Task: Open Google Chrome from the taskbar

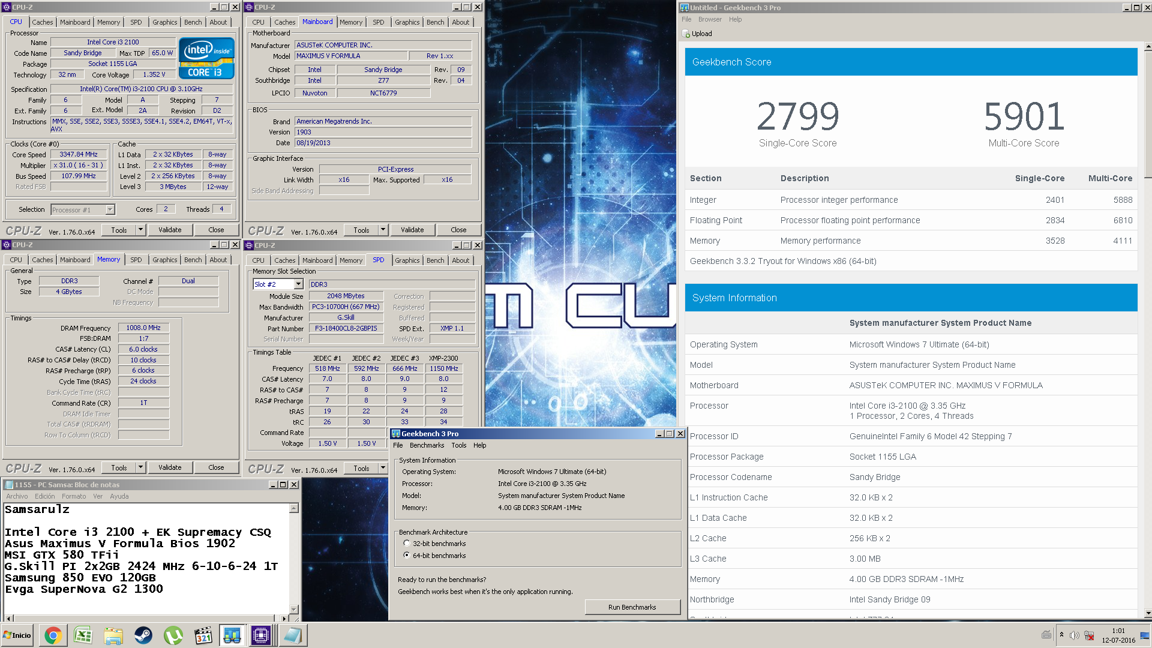Action: 53,635
